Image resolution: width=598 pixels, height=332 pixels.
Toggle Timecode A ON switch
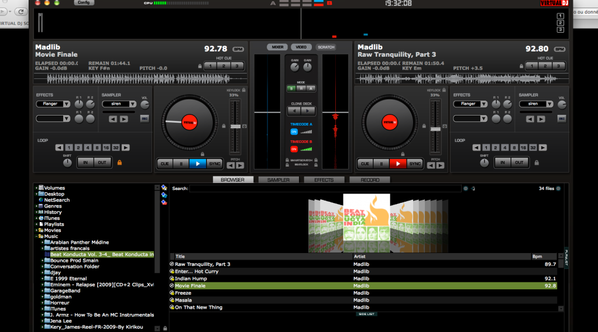[x=294, y=132]
